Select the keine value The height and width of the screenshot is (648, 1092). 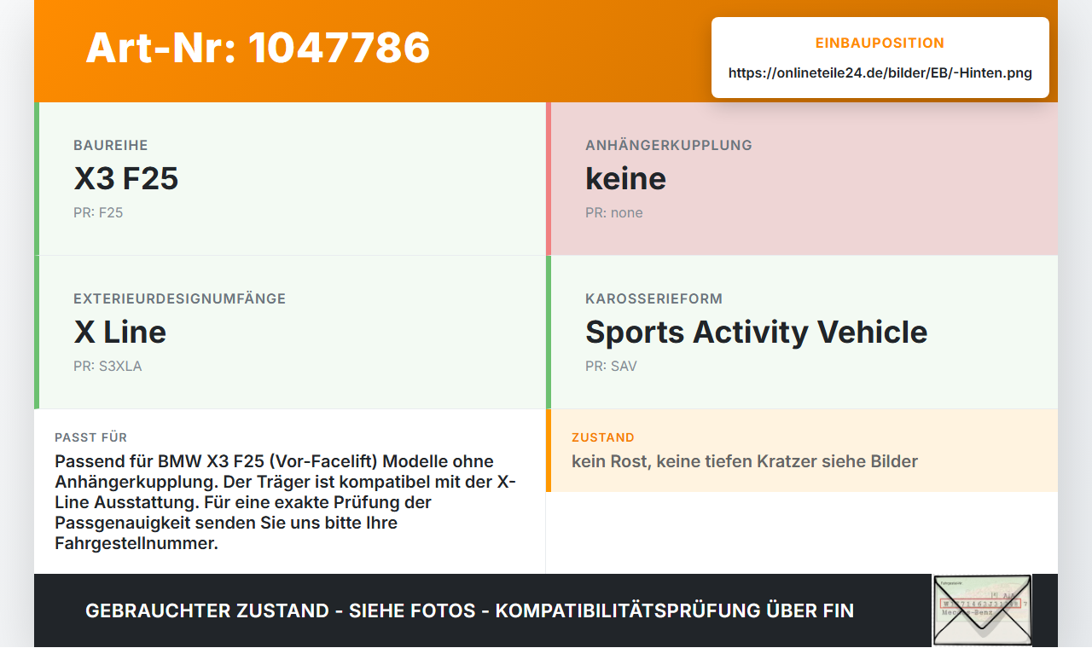click(x=625, y=178)
